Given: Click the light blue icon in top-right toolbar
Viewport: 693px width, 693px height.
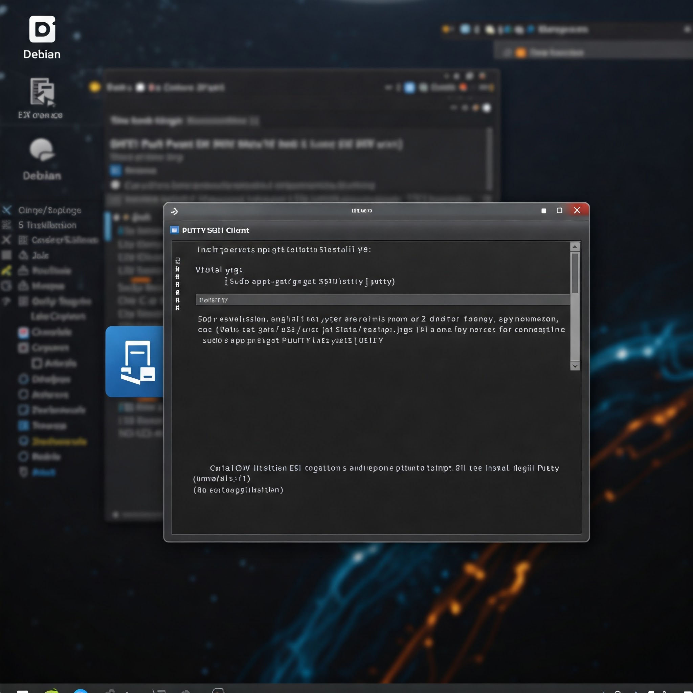Looking at the screenshot, I should [x=465, y=29].
